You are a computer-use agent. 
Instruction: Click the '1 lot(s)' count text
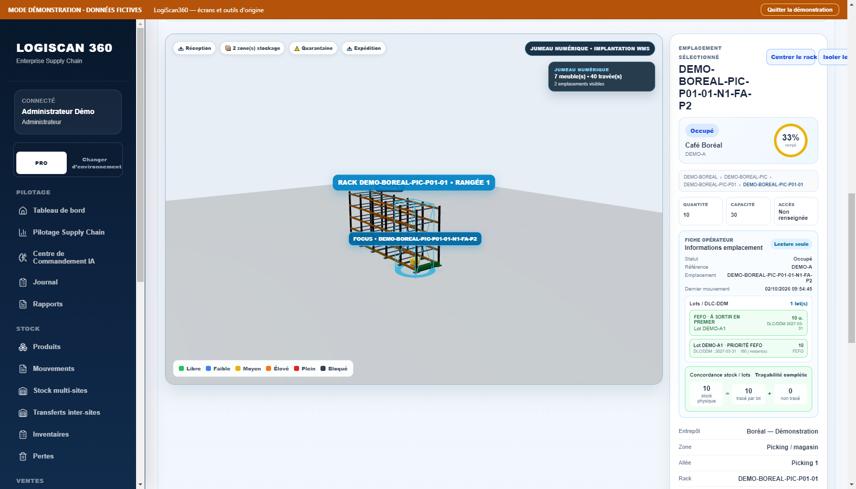coord(798,304)
